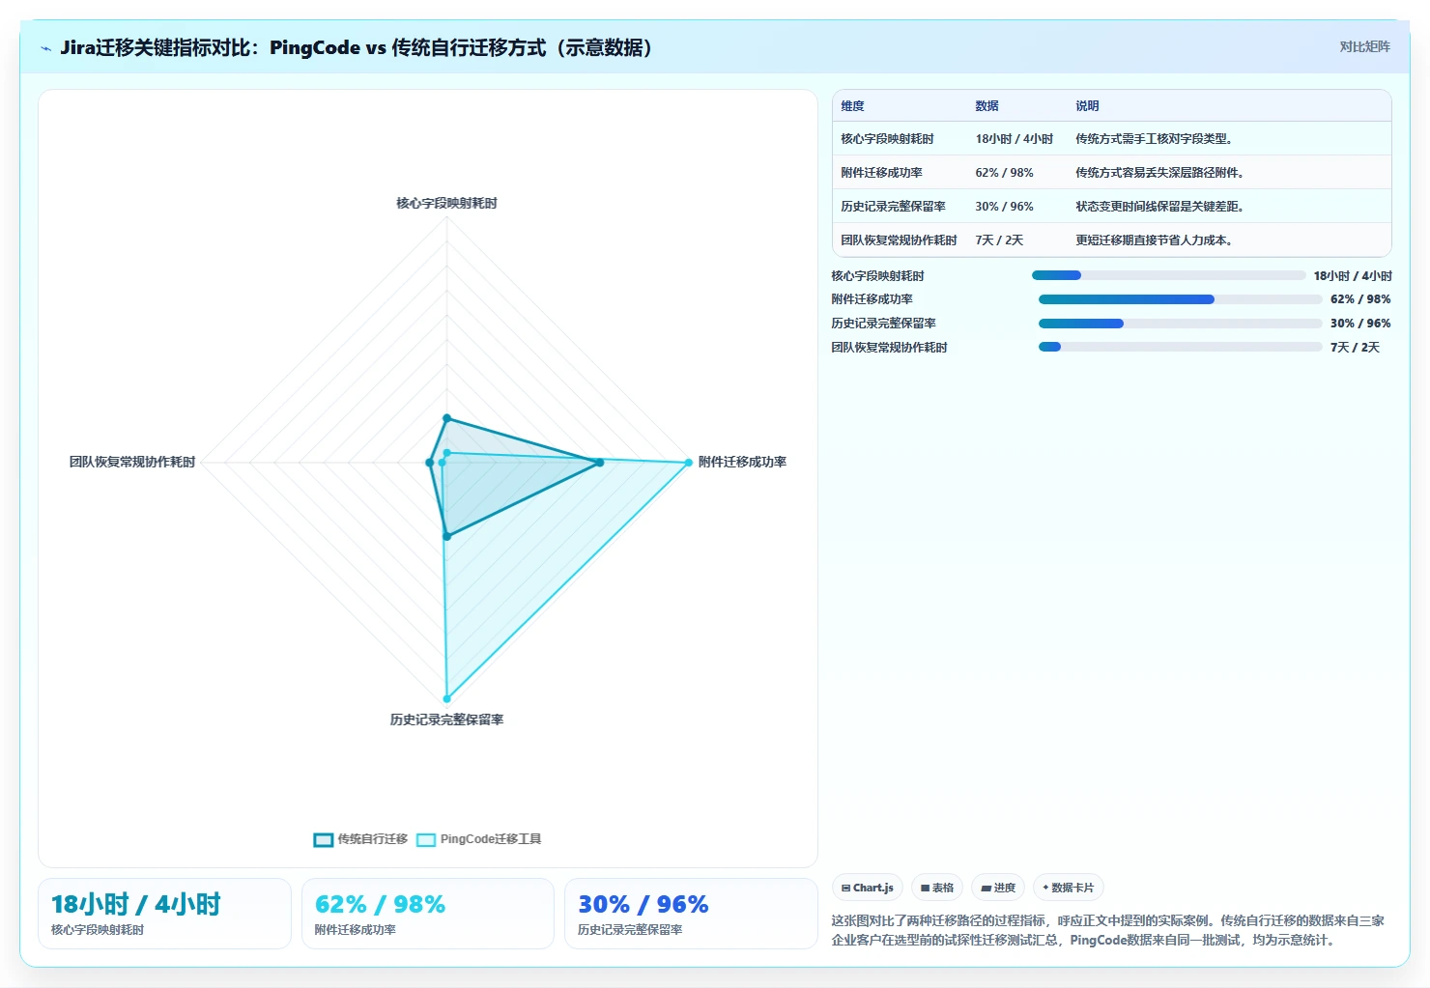
Task: Click table cell 附件迁移成功率
Action: tap(881, 173)
